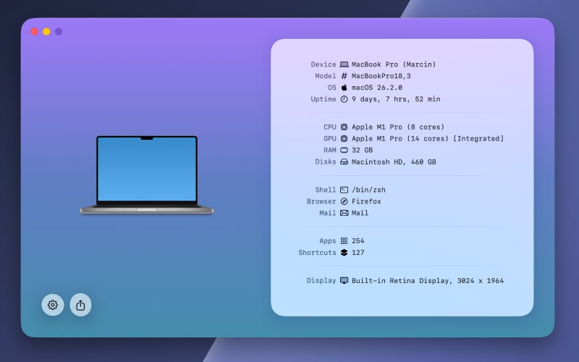579x362 pixels.
Task: Close the window with red button
Action: [34, 31]
